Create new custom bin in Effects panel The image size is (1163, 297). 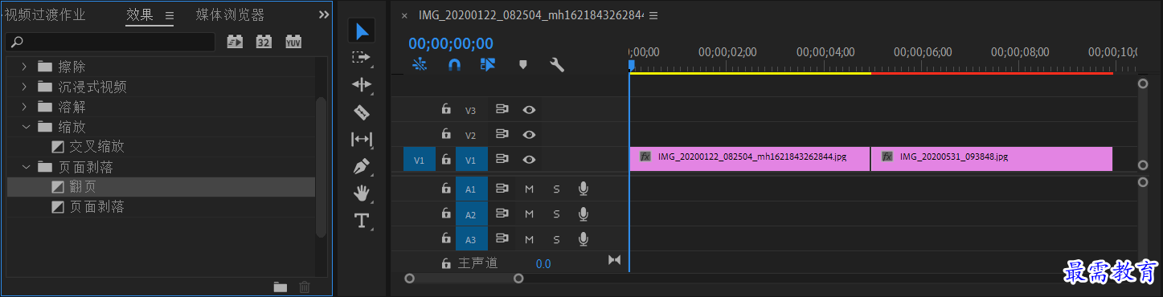tap(280, 287)
